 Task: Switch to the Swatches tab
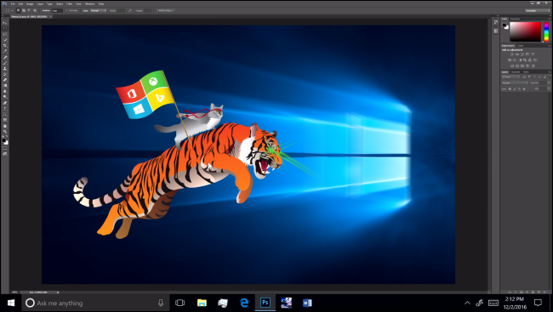[x=515, y=19]
